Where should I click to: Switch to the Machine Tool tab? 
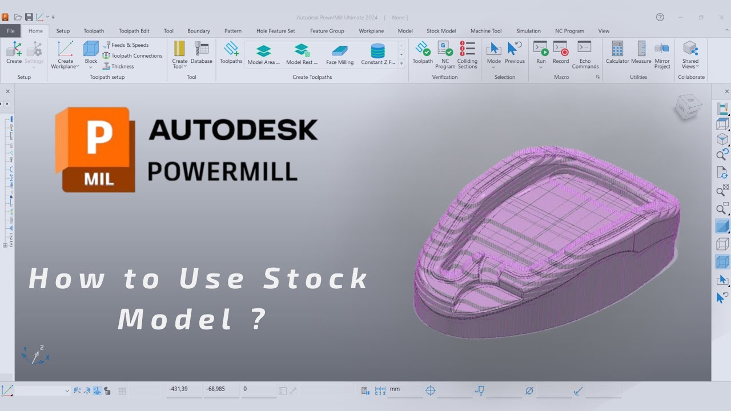[x=486, y=31]
